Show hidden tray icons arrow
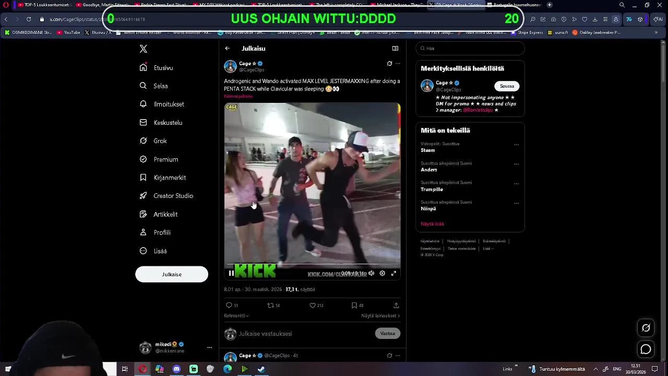The height and width of the screenshot is (376, 668). click(595, 369)
